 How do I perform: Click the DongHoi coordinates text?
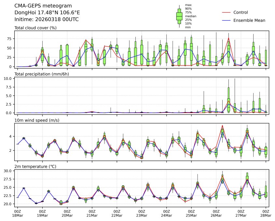[47, 12]
